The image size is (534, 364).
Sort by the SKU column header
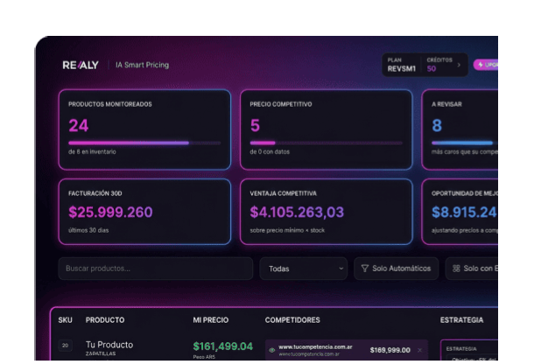point(65,320)
